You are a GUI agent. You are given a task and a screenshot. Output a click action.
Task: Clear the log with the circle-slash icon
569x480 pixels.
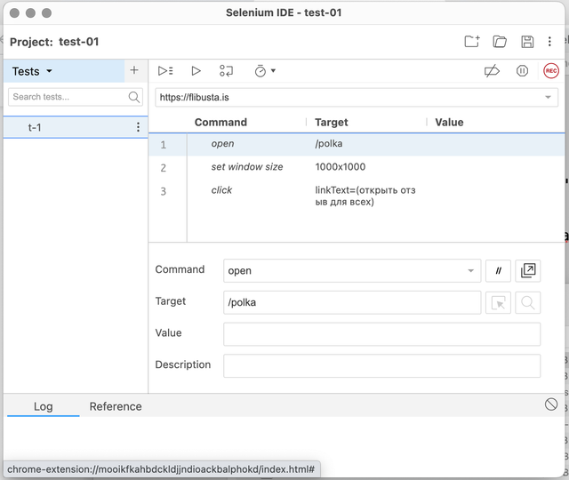(551, 404)
